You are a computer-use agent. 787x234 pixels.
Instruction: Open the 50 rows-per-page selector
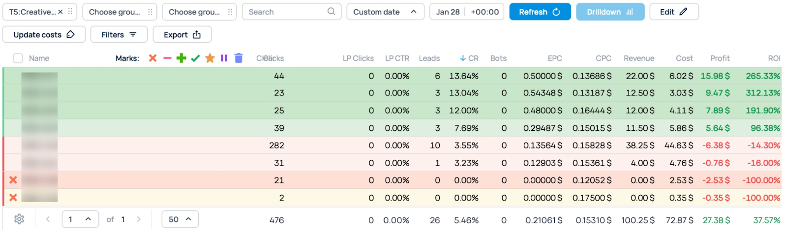pos(180,219)
